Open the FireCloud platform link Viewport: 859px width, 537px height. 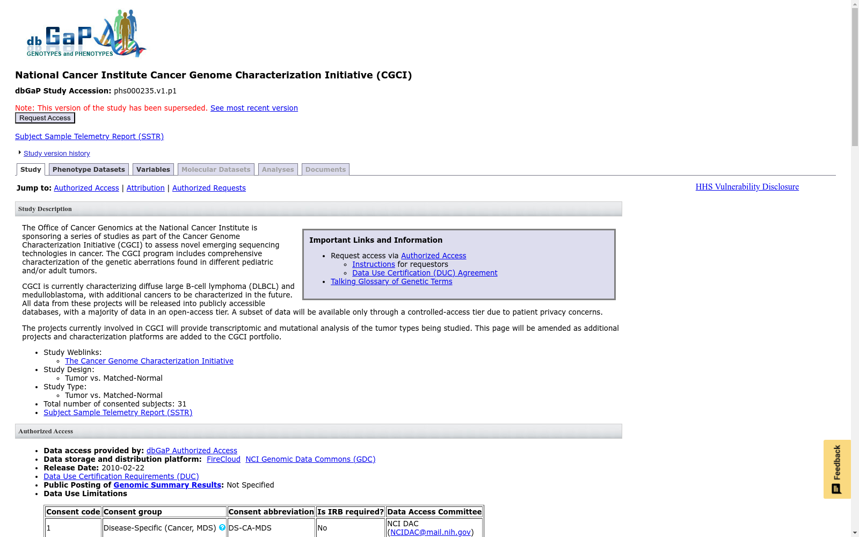[223, 459]
